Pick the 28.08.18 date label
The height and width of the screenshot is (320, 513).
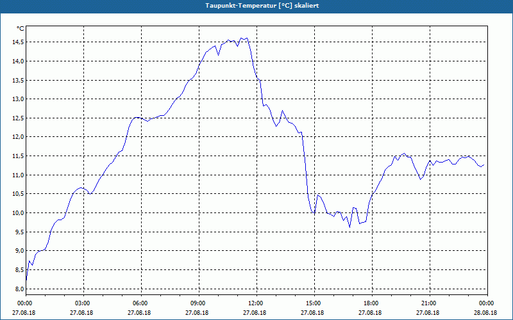click(485, 313)
